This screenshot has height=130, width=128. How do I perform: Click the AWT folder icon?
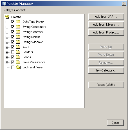coord(18,47)
